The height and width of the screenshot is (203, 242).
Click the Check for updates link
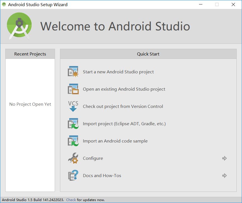71,200
